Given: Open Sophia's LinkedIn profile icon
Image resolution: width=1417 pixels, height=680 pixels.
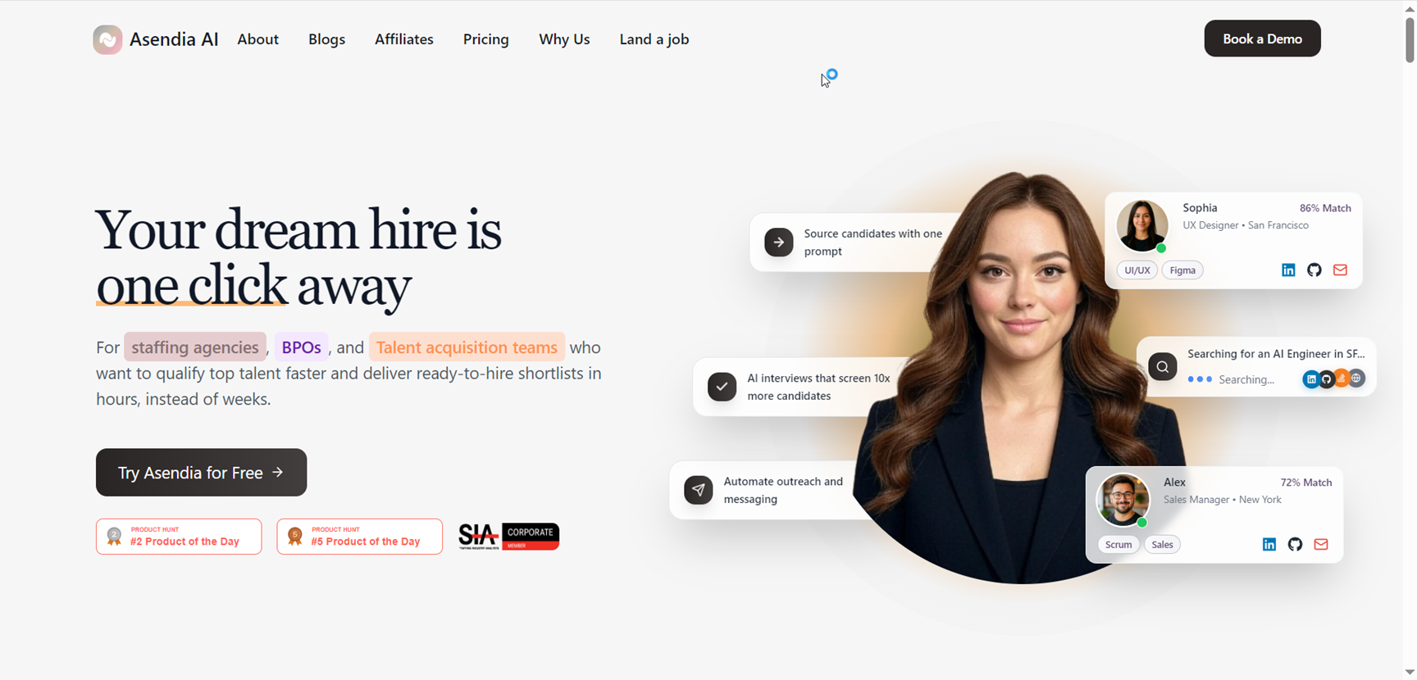Looking at the screenshot, I should point(1288,270).
